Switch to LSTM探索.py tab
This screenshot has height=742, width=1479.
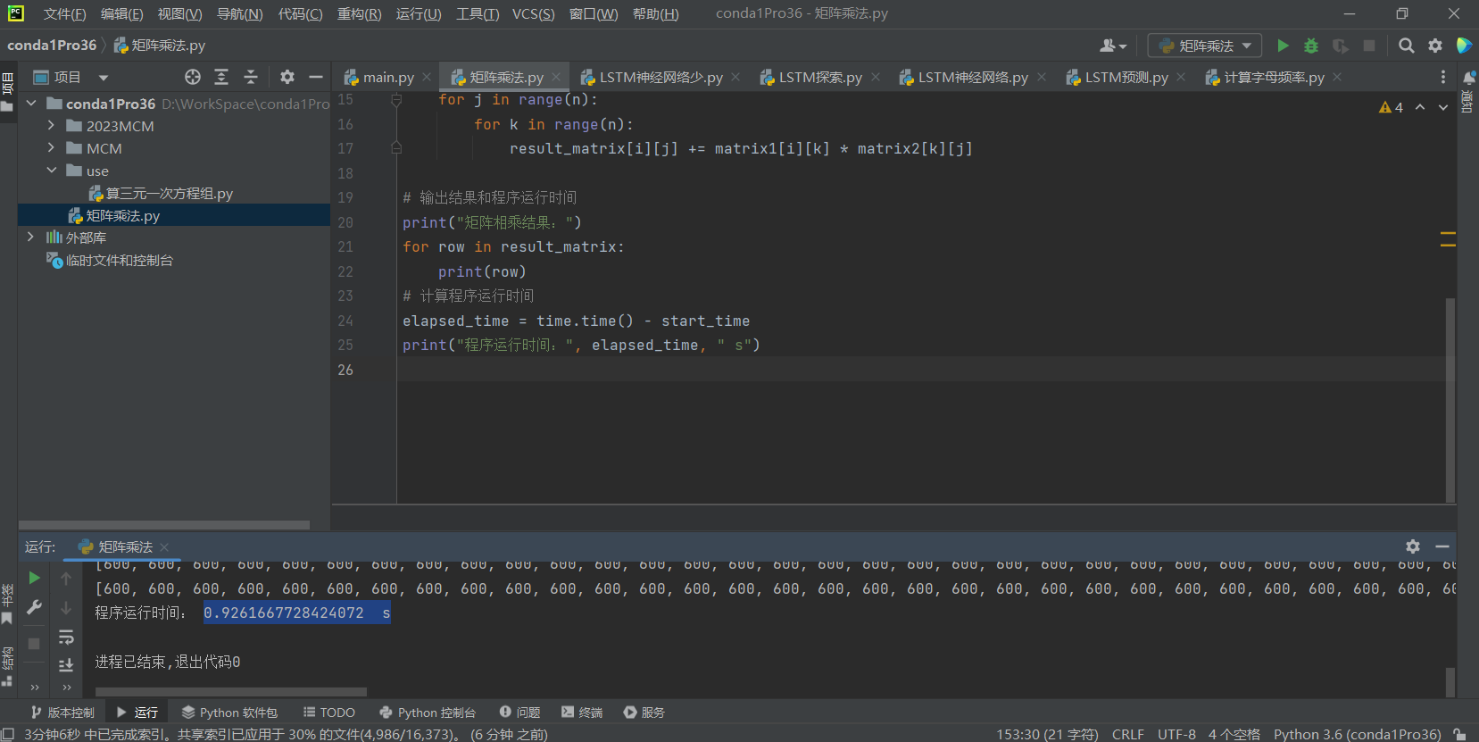click(810, 77)
